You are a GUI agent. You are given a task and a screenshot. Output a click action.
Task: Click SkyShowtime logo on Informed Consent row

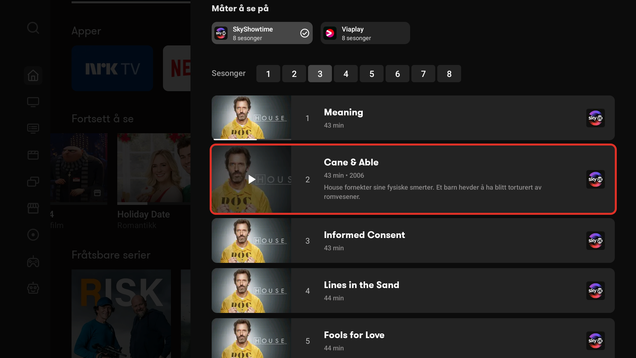point(596,241)
